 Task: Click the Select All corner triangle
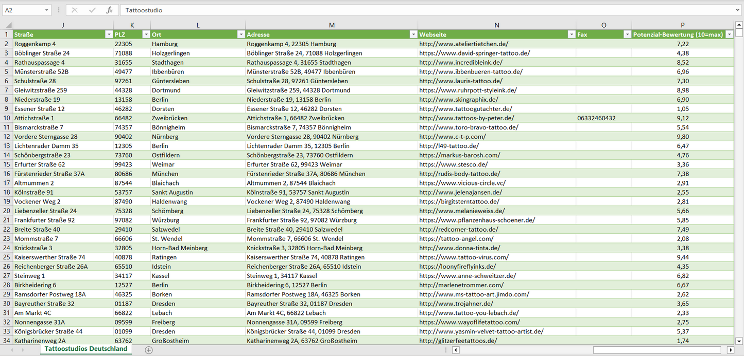tap(7, 25)
